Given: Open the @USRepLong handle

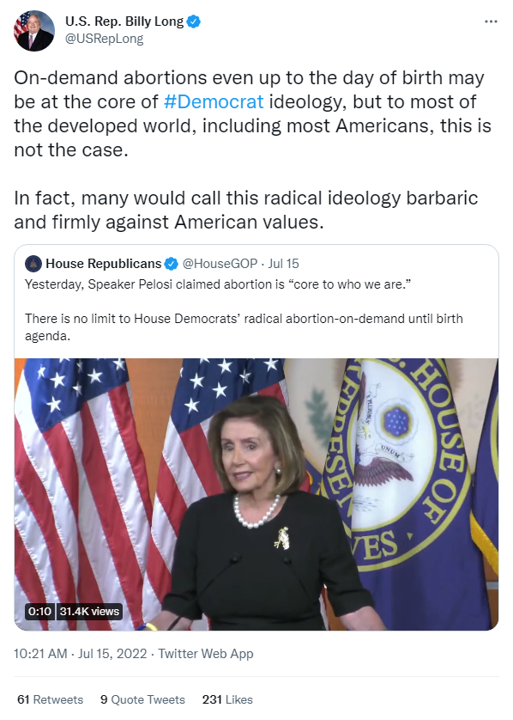Looking at the screenshot, I should click(x=104, y=39).
